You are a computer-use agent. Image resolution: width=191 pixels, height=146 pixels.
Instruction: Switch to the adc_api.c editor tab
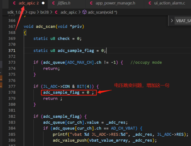pyautogui.click(x=28, y=3)
